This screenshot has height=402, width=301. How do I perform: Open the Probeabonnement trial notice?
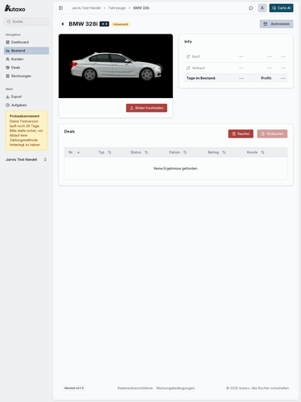[27, 130]
